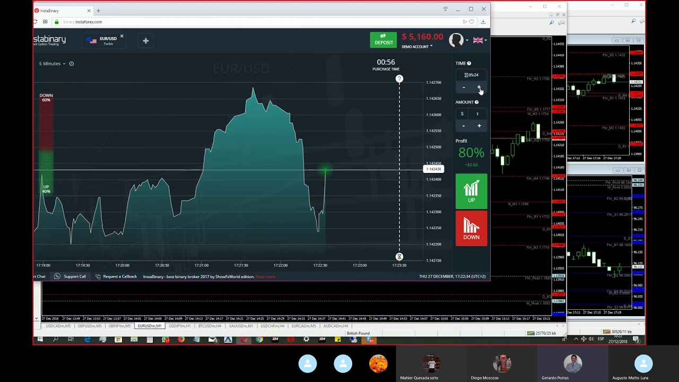Click the bookmark heart icon in address bar

(472, 22)
